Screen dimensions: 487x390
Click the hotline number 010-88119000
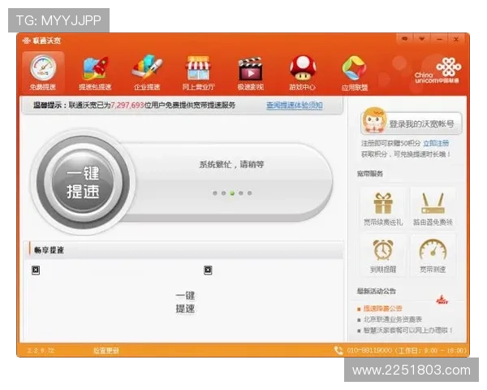click(x=369, y=350)
